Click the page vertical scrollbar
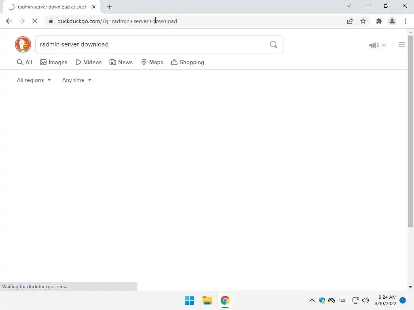414x310 pixels. [x=411, y=131]
